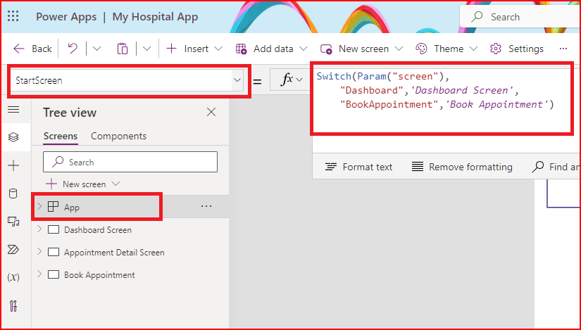Click Format text in formula bar
This screenshot has height=330, width=581.
coord(358,167)
